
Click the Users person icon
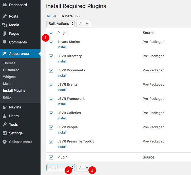[x=5, y=116]
